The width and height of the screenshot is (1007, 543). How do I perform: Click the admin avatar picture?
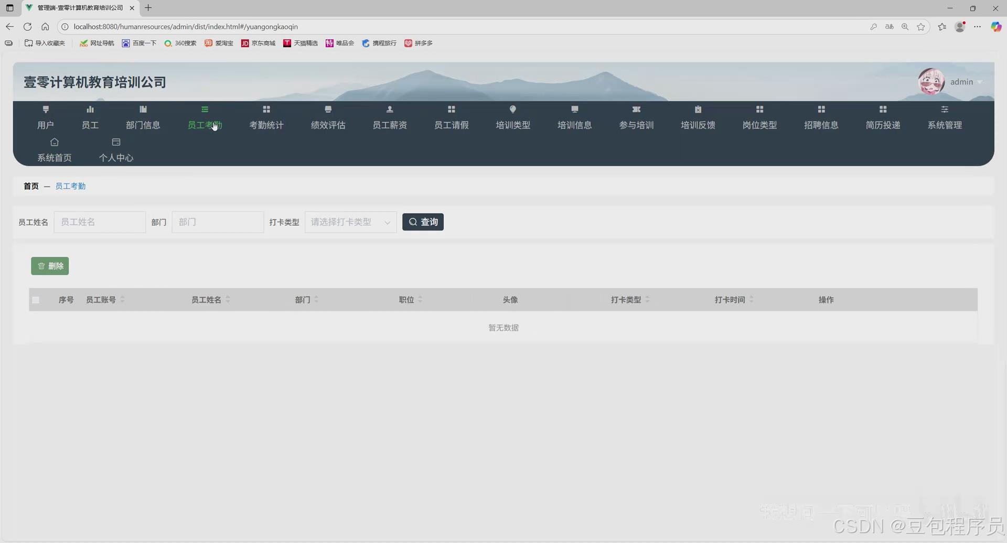click(x=931, y=82)
